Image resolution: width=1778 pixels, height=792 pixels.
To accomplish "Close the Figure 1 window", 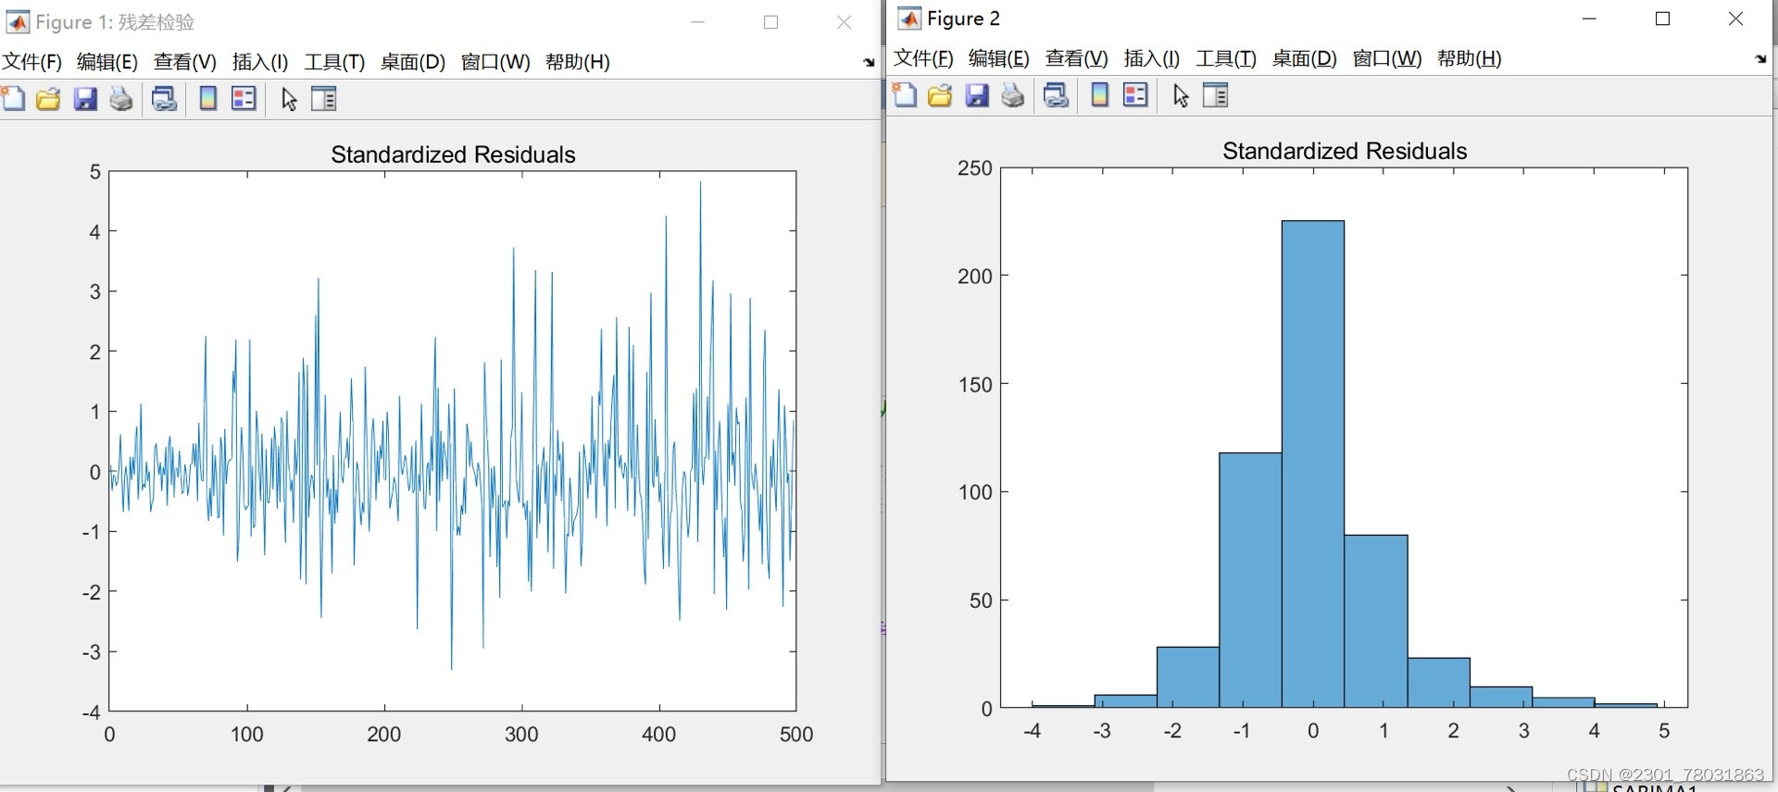I will 844,22.
